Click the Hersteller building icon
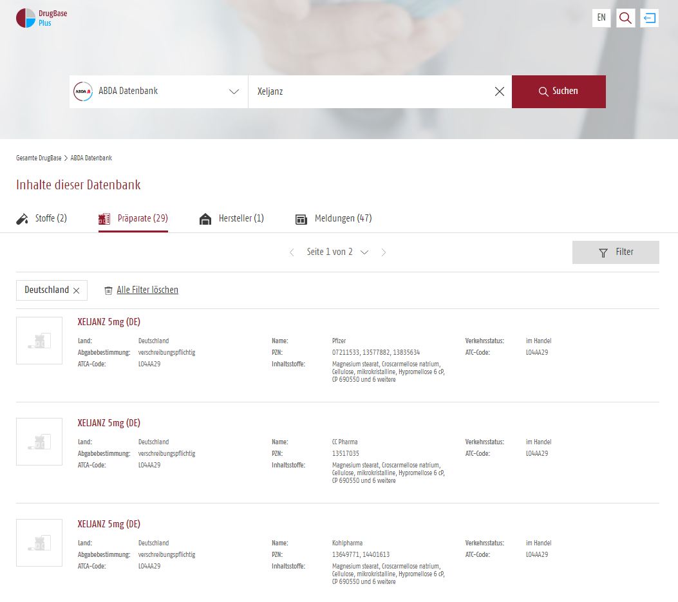Image resolution: width=678 pixels, height=602 pixels. (x=205, y=219)
